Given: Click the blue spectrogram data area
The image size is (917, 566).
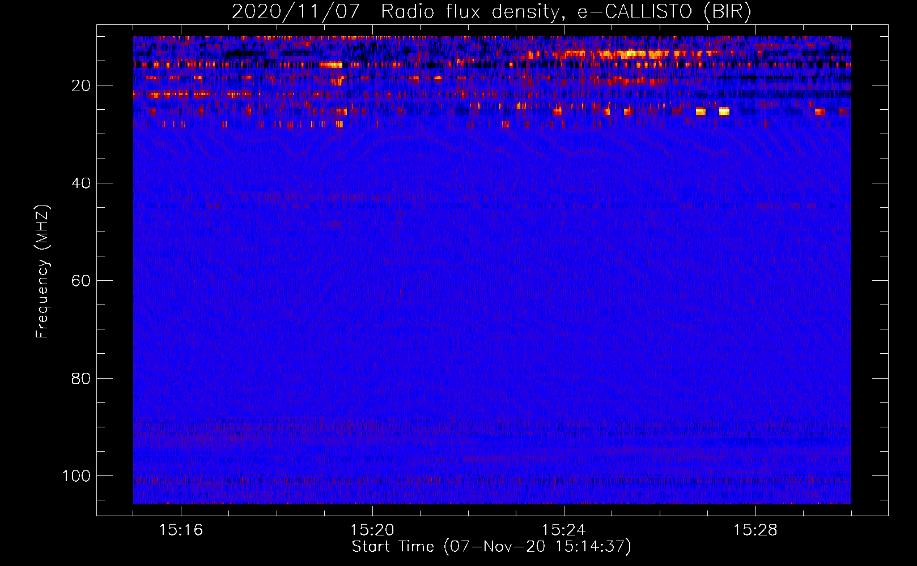Looking at the screenshot, I should pos(492,270).
